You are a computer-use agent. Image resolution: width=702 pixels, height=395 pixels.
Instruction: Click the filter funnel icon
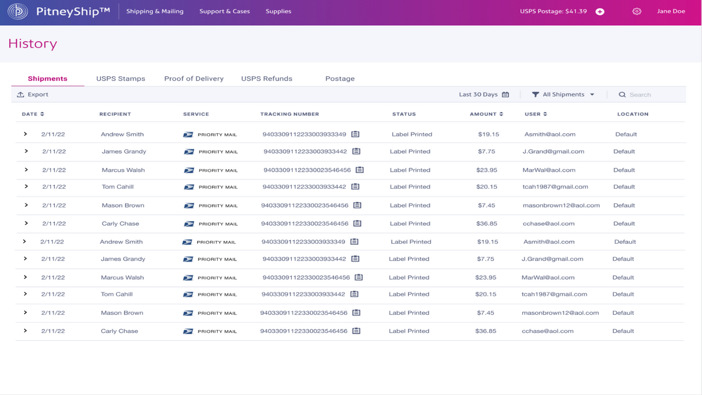coord(536,94)
